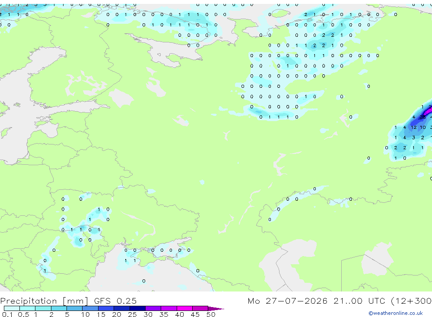Click the '40' legend scale label
The width and height of the screenshot is (432, 317).
pyautogui.click(x=179, y=314)
